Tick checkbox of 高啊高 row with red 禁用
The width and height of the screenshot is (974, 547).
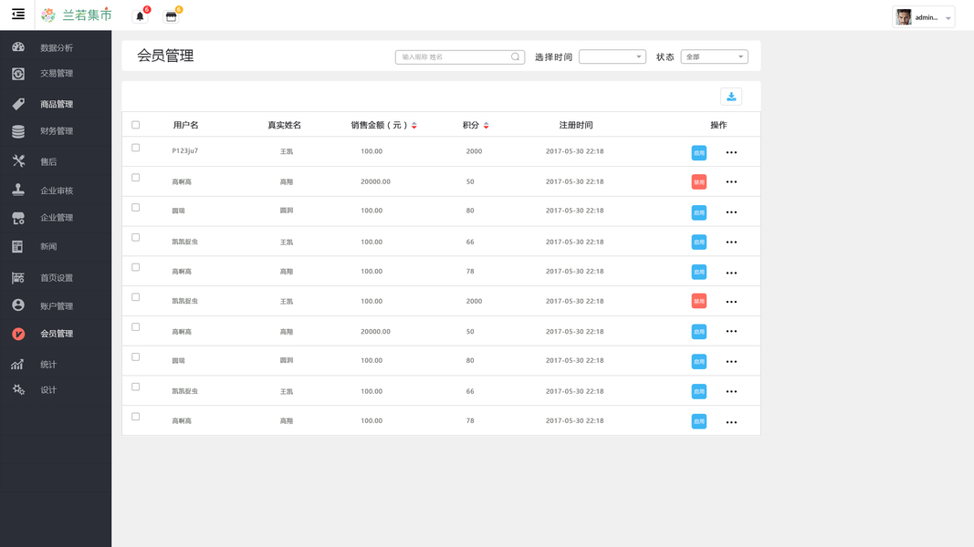click(x=135, y=178)
